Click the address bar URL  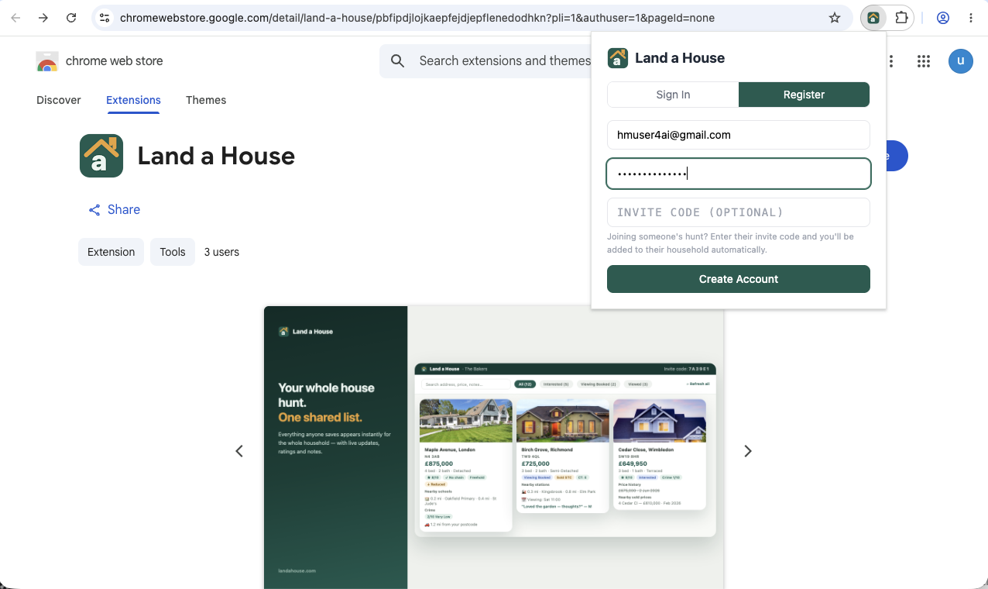417,18
